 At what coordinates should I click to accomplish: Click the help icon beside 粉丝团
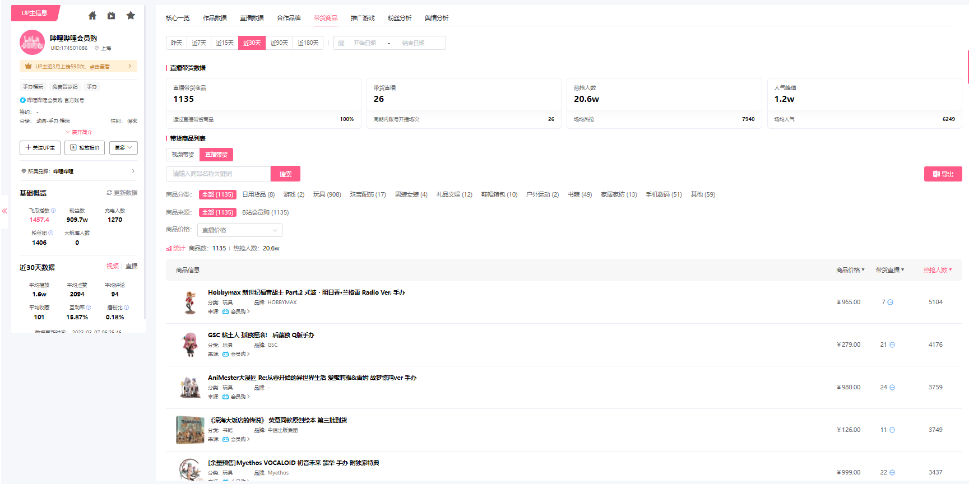[50, 233]
